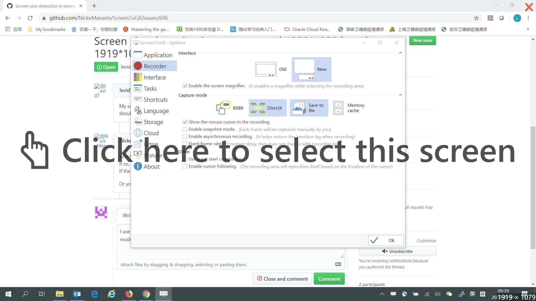Select Save to file option

309,108
